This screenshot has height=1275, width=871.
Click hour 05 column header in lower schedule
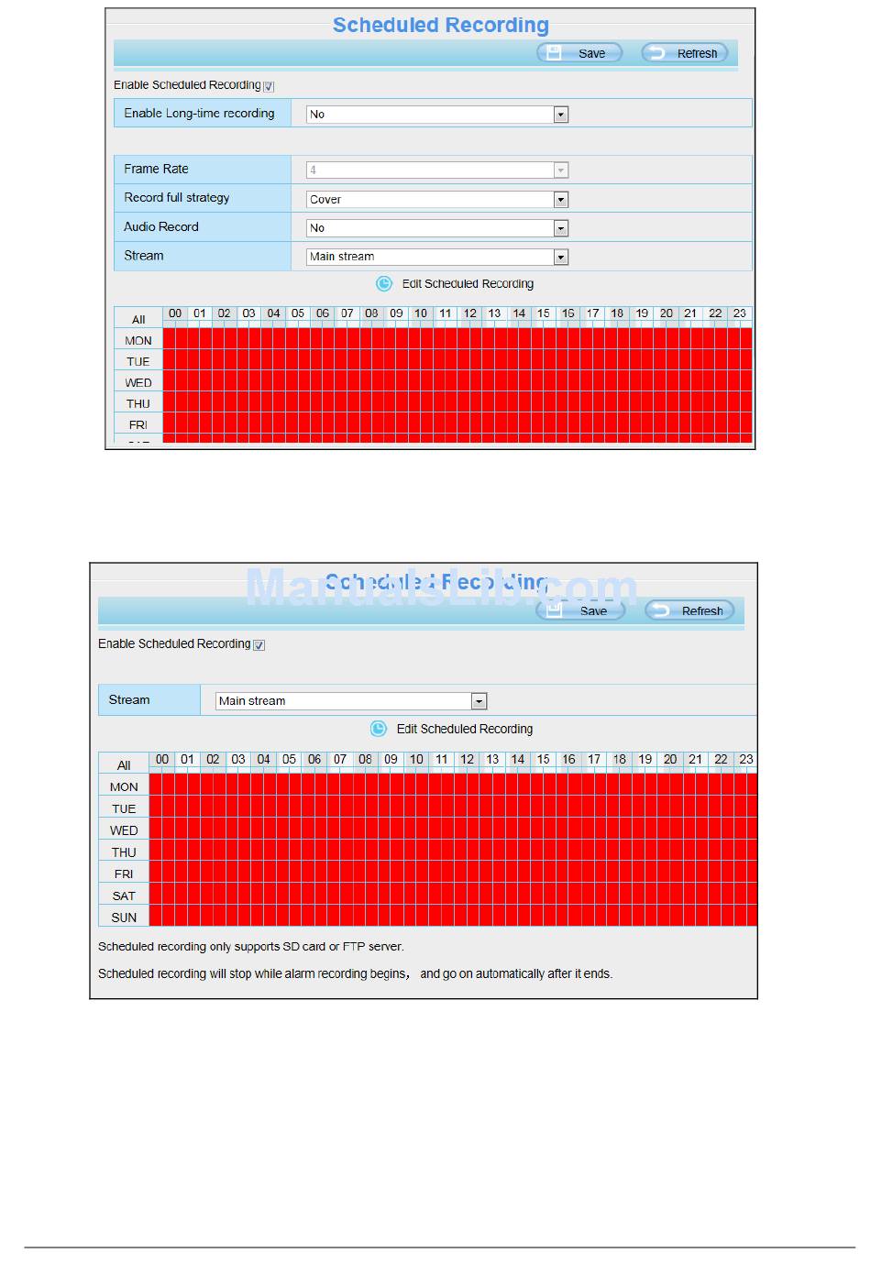pyautogui.click(x=289, y=759)
